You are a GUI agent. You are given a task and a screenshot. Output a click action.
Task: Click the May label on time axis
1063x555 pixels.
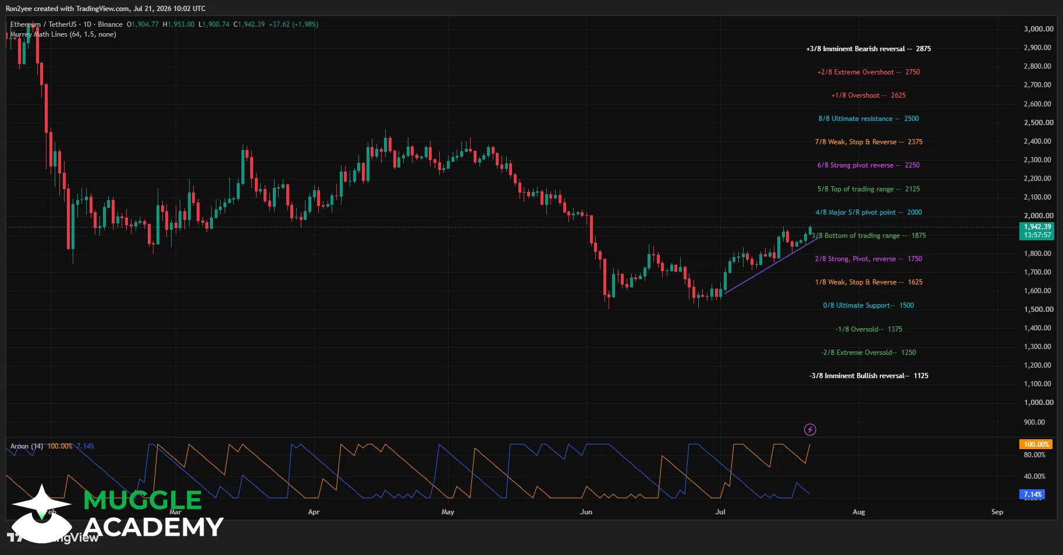[x=447, y=512]
